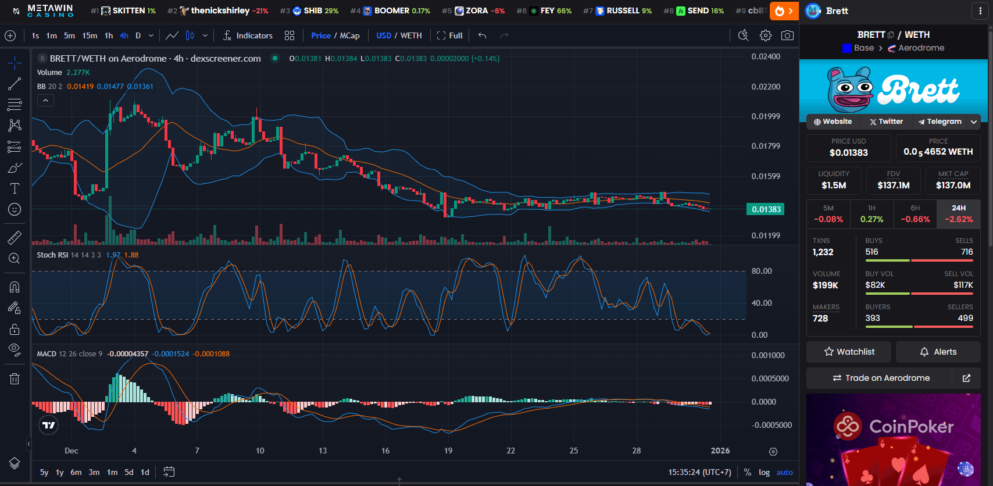Click the 0.01383 current price label
The width and height of the screenshot is (993, 486).
pyautogui.click(x=766, y=209)
